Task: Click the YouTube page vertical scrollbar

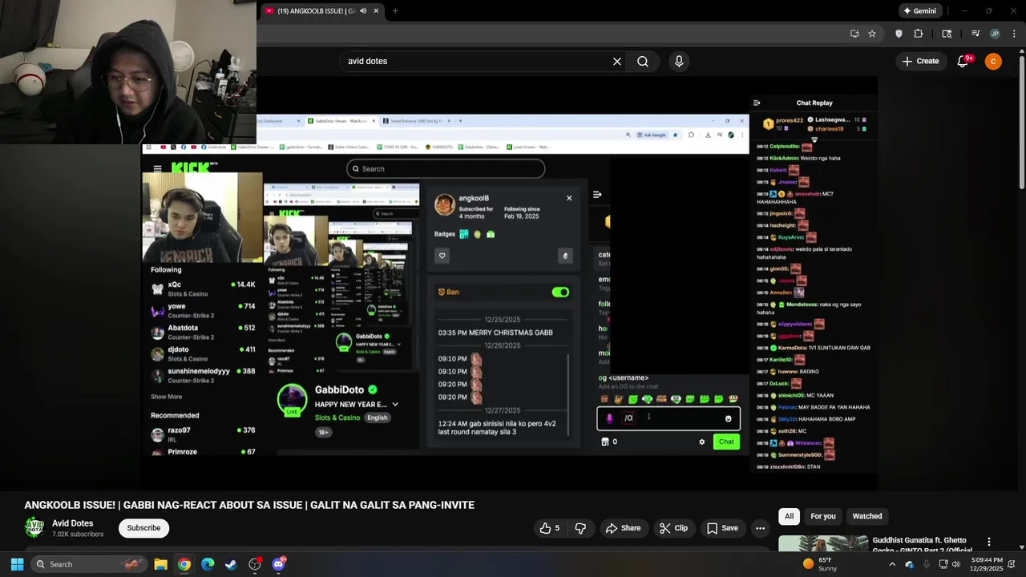Action: (1021, 120)
